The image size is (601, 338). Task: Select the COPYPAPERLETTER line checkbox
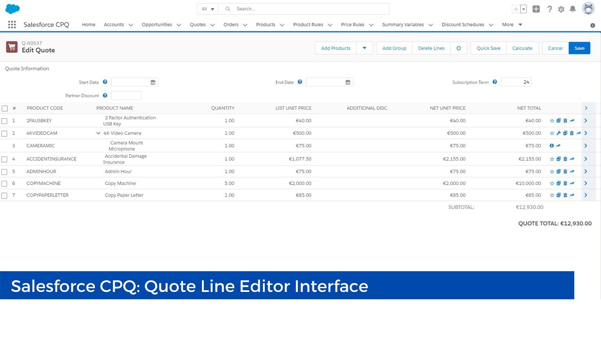[4, 196]
